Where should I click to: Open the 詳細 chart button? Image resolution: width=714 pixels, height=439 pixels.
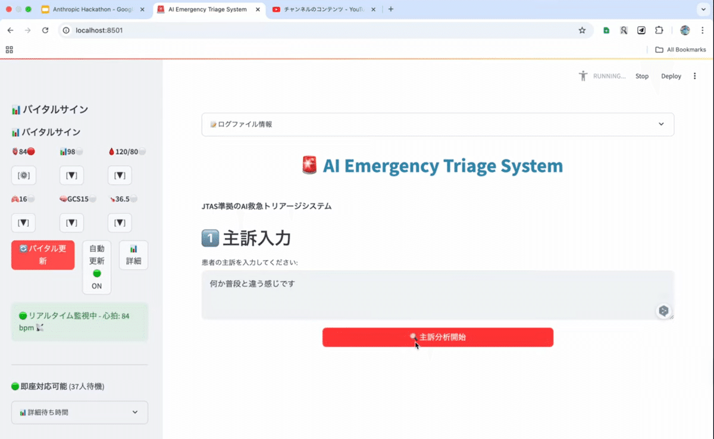click(x=133, y=255)
